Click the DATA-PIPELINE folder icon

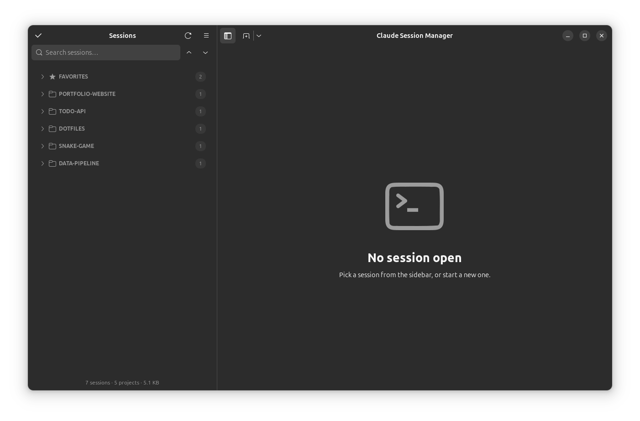coord(52,163)
